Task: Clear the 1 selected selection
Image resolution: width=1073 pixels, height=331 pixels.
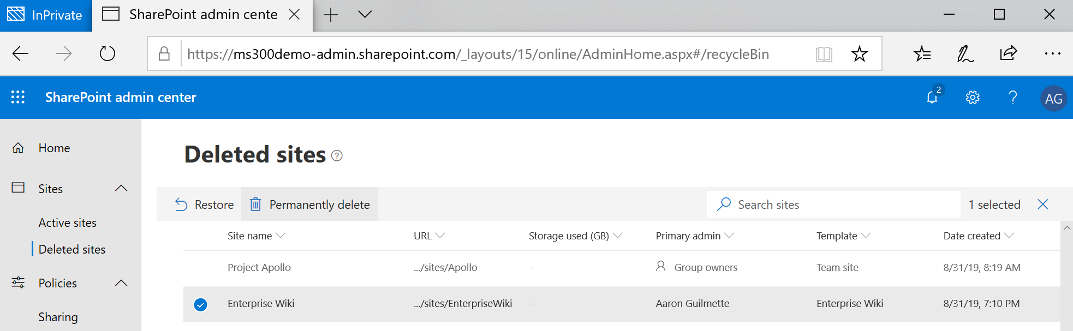Action: (x=1042, y=204)
